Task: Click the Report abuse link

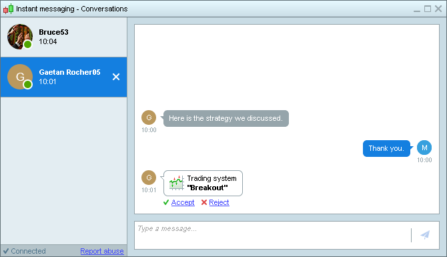Action: [x=102, y=251]
